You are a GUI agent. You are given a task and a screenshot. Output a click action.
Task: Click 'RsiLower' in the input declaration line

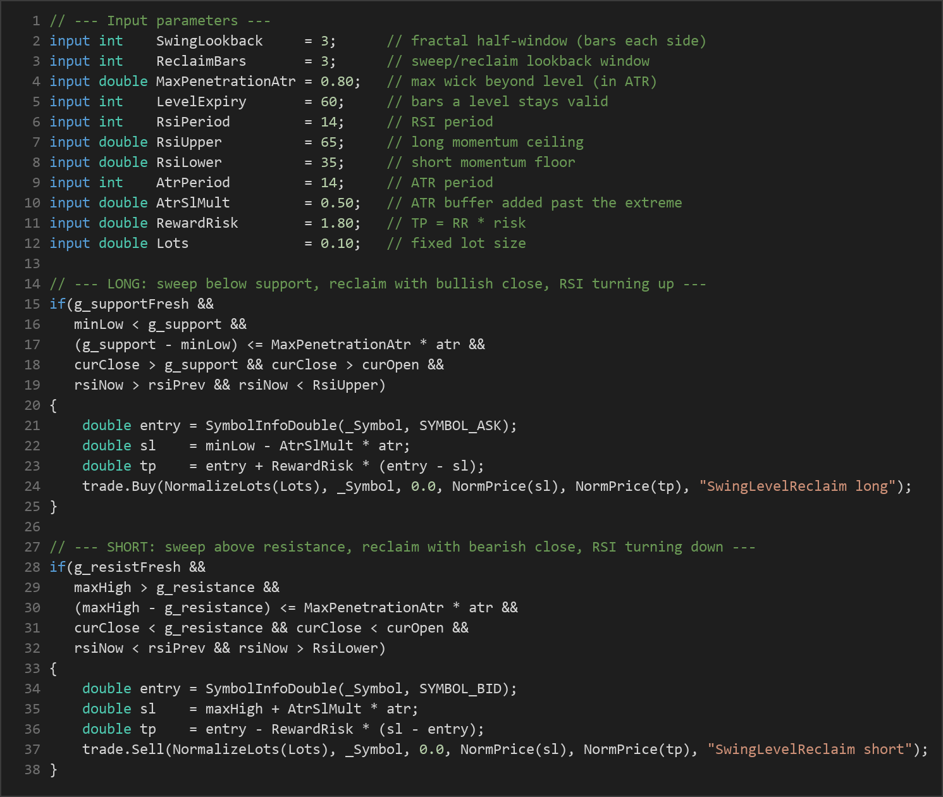click(x=189, y=163)
